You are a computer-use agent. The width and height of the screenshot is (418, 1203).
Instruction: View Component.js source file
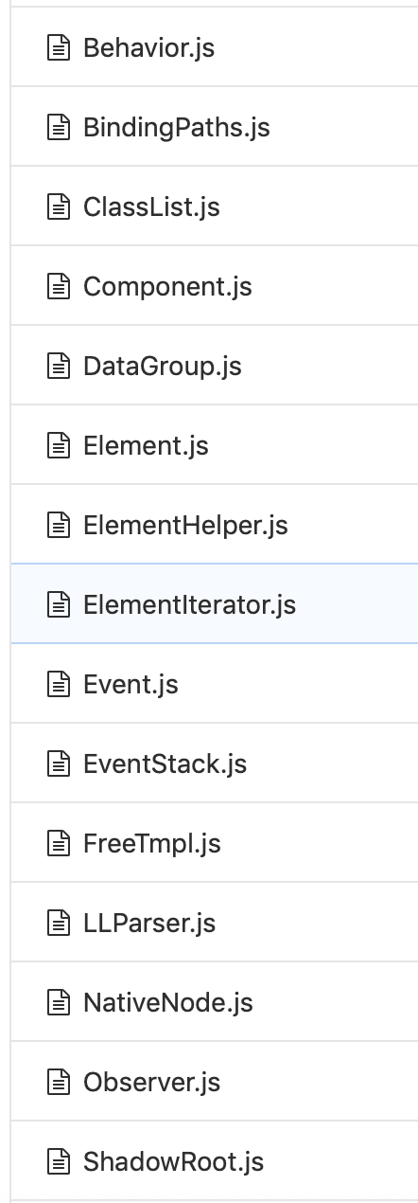point(167,286)
